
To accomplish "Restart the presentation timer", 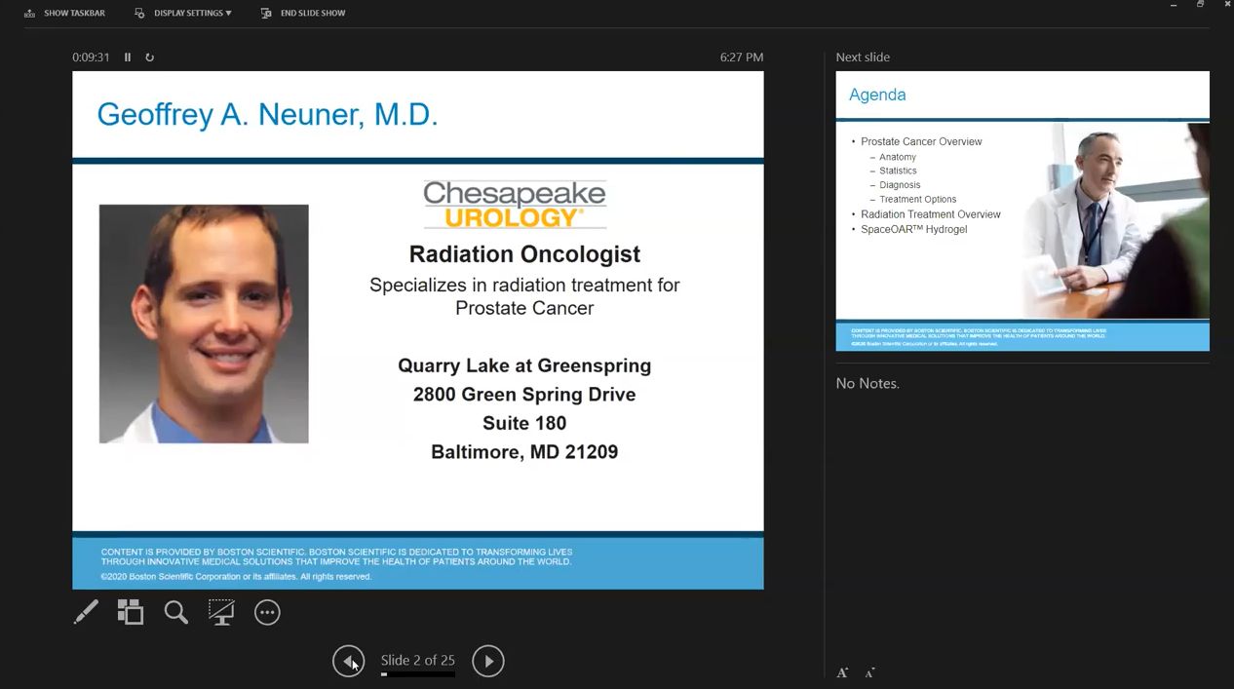I will tap(149, 57).
